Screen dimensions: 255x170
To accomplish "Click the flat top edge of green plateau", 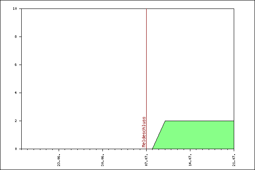I will point(200,121).
